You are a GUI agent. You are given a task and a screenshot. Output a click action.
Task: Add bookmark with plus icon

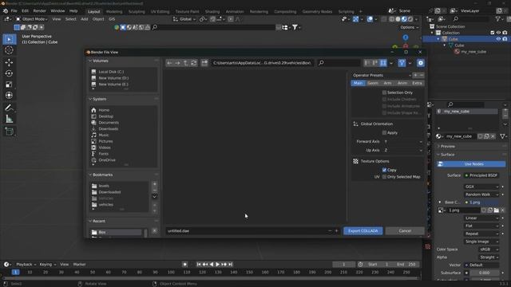[155, 184]
